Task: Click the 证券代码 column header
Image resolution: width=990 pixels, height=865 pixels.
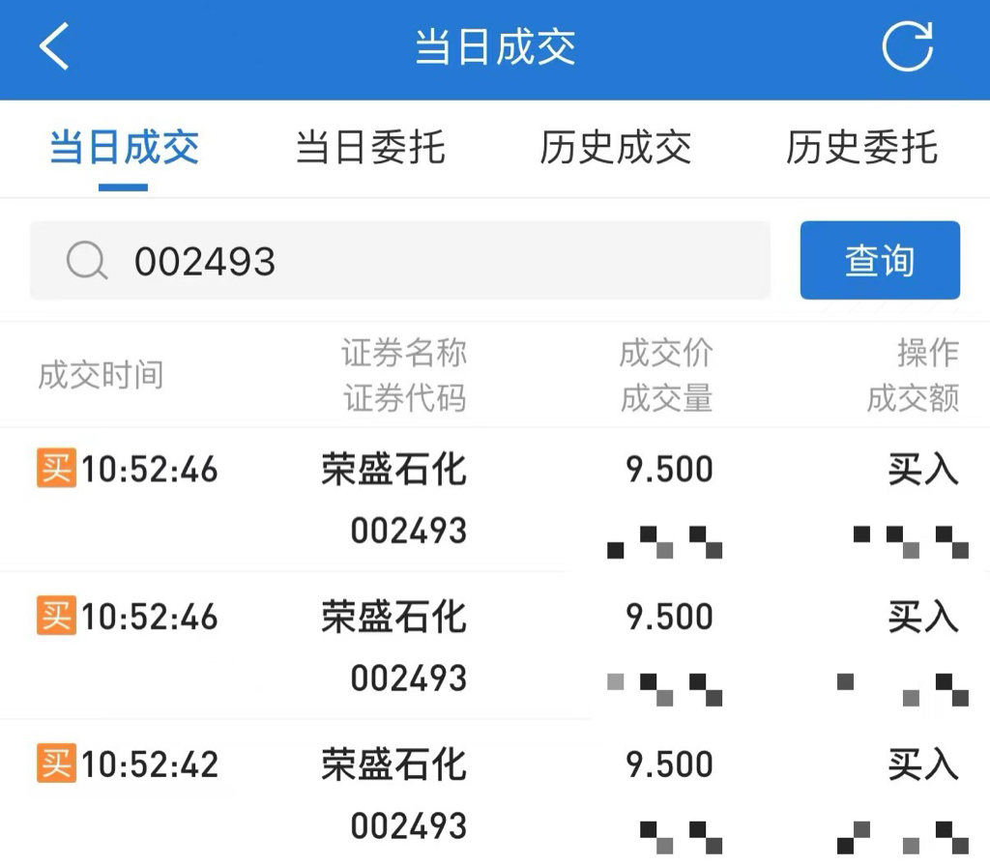Action: click(404, 398)
